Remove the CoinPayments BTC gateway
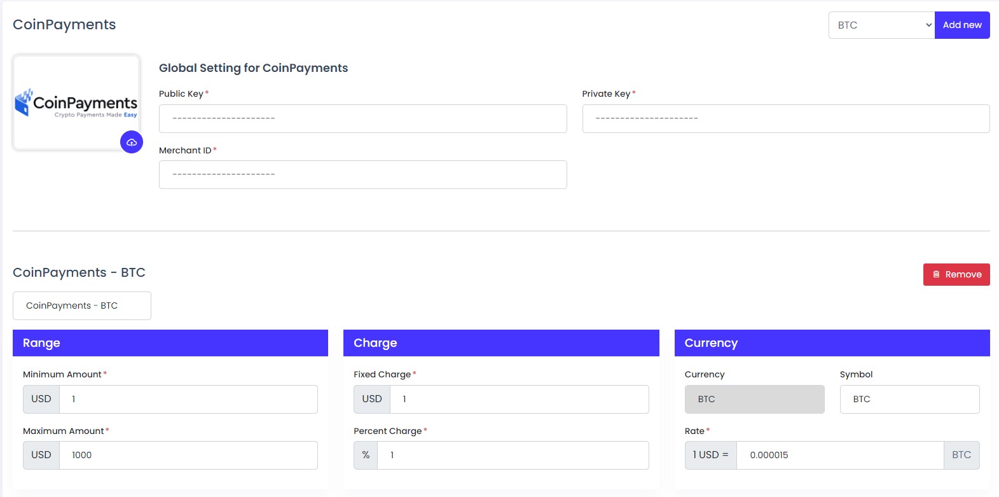This screenshot has height=497, width=999. [x=956, y=274]
